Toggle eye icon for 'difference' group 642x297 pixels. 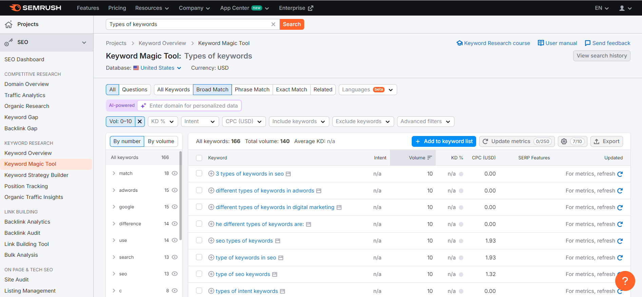[175, 224]
